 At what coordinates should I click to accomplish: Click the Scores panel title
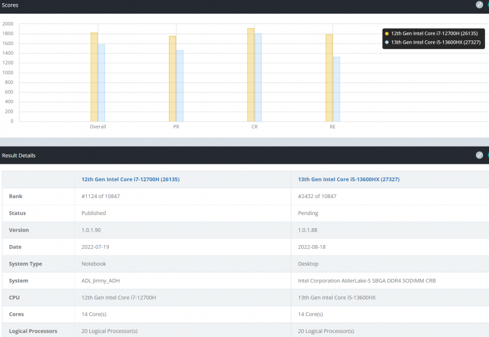(9, 5)
